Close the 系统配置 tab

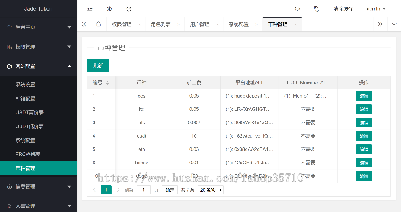click(257, 24)
